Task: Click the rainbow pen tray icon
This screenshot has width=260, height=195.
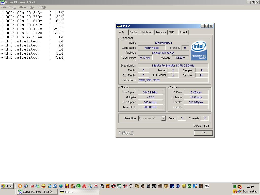Action: click(x=239, y=191)
